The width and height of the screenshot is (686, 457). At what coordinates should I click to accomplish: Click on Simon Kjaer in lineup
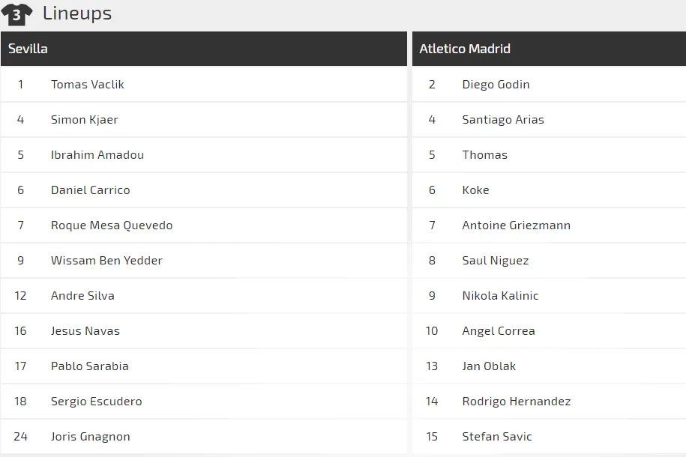pyautogui.click(x=85, y=120)
